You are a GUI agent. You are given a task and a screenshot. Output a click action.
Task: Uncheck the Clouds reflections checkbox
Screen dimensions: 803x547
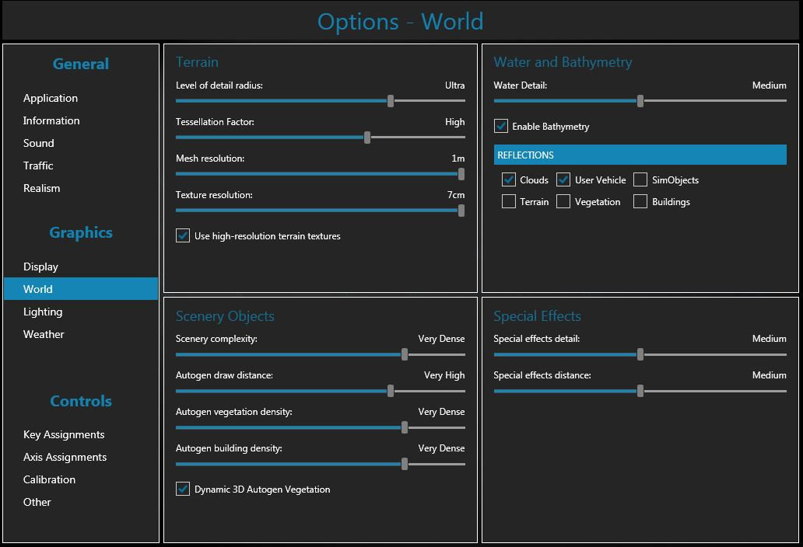[509, 180]
